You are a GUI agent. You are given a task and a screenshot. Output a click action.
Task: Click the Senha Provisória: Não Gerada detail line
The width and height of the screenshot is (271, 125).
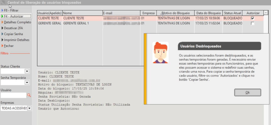click(x=64, y=97)
